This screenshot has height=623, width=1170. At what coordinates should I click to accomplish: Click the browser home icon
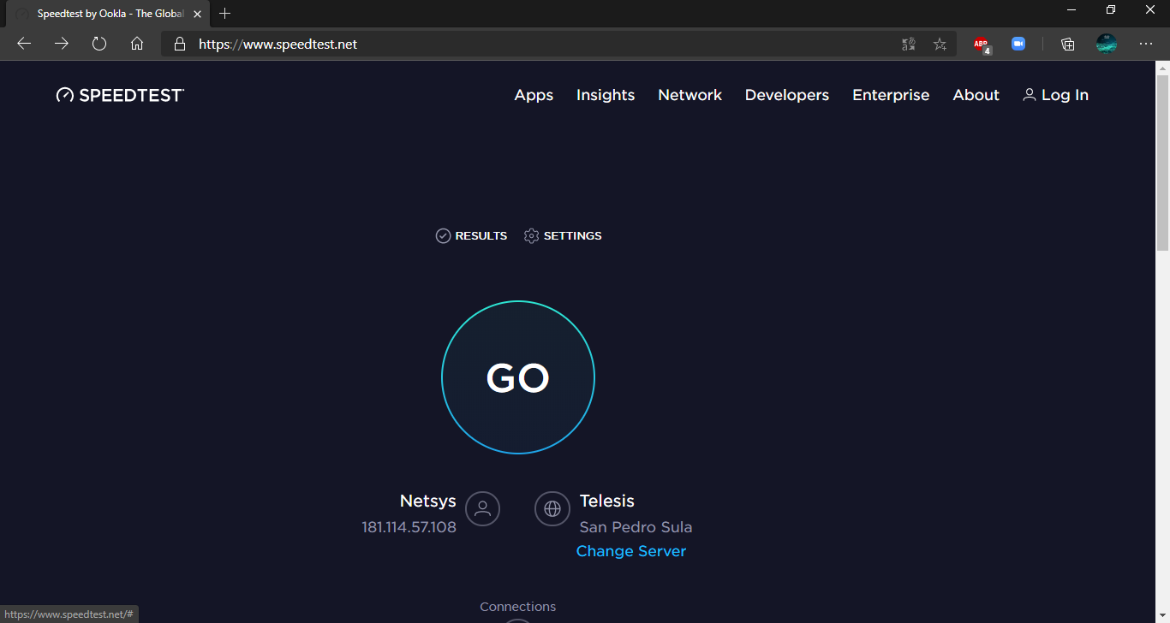[137, 44]
